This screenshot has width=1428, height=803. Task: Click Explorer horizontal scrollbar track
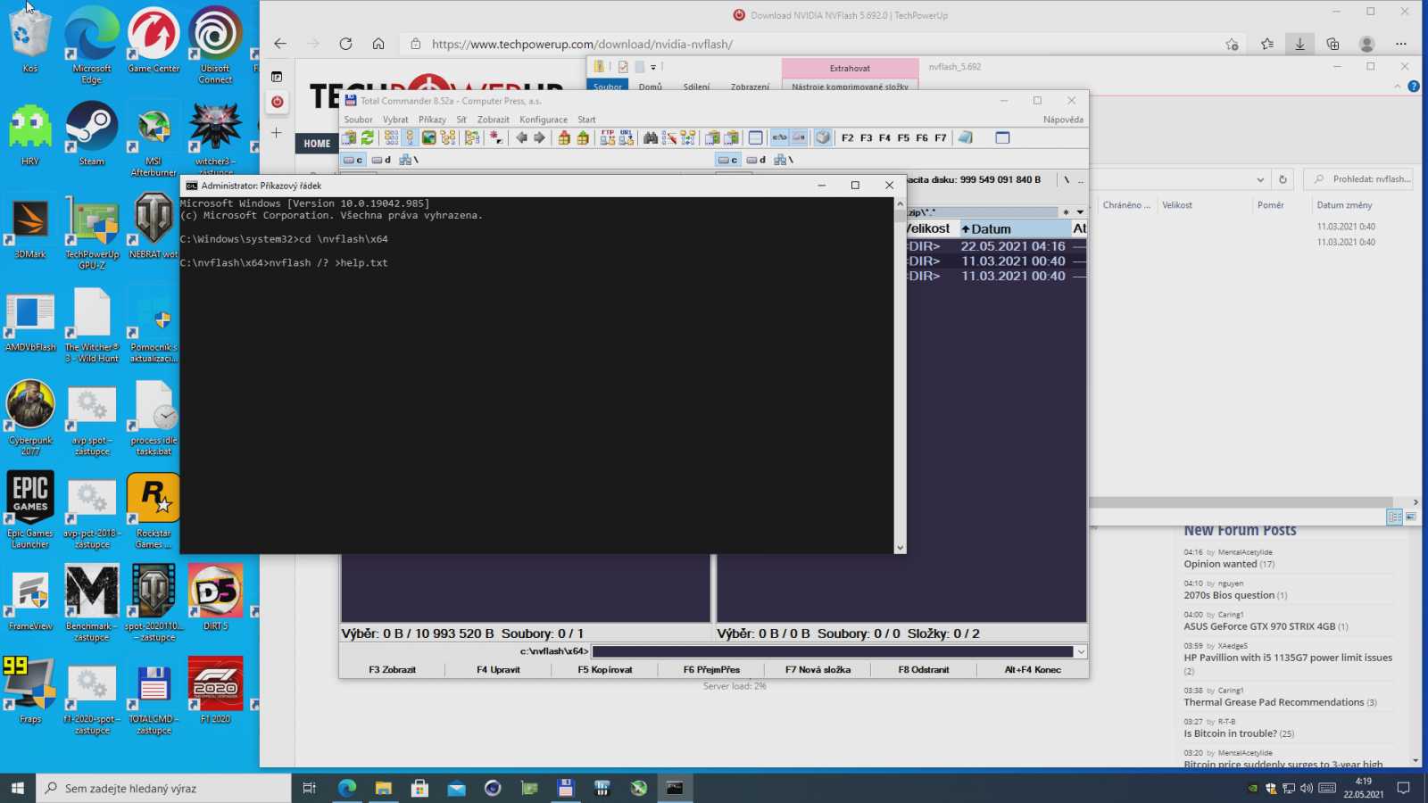[x=1241, y=502]
